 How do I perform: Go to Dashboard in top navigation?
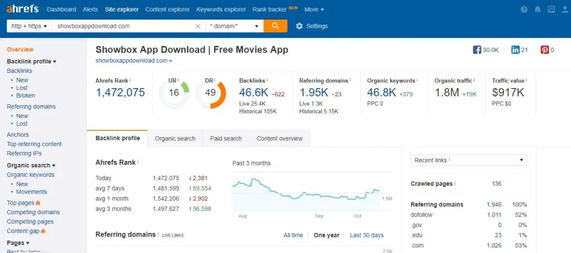[x=61, y=9]
